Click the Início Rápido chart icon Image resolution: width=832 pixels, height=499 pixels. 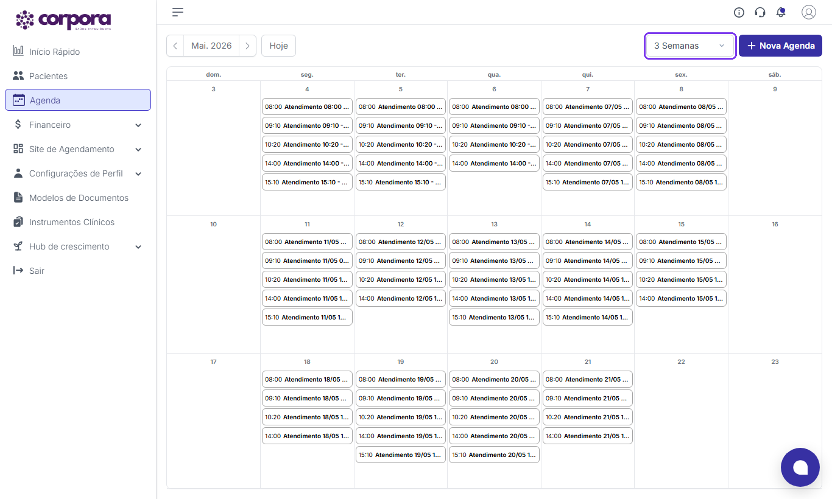coord(18,51)
